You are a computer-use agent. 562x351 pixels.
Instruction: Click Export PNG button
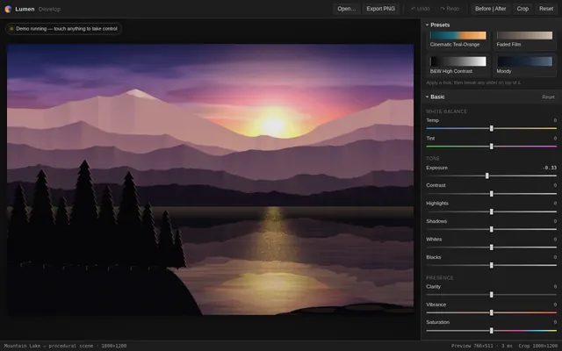coord(380,9)
